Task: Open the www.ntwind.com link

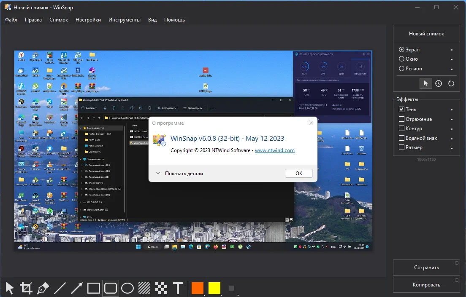Action: point(275,150)
